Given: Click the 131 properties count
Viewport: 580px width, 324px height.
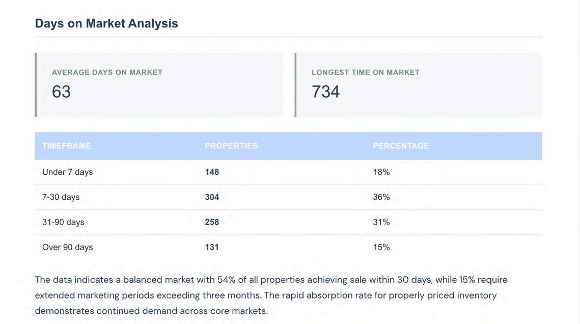Looking at the screenshot, I should (212, 247).
